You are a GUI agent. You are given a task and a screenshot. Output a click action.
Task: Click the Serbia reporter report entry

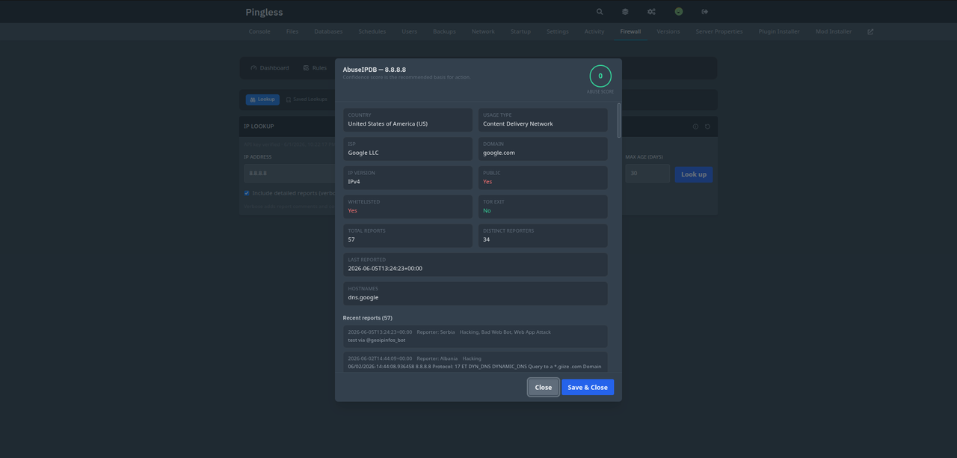(476, 336)
